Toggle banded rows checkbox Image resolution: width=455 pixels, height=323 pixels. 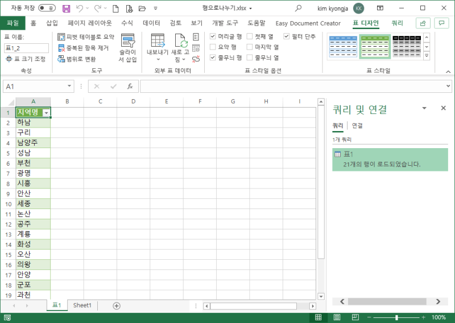(213, 58)
